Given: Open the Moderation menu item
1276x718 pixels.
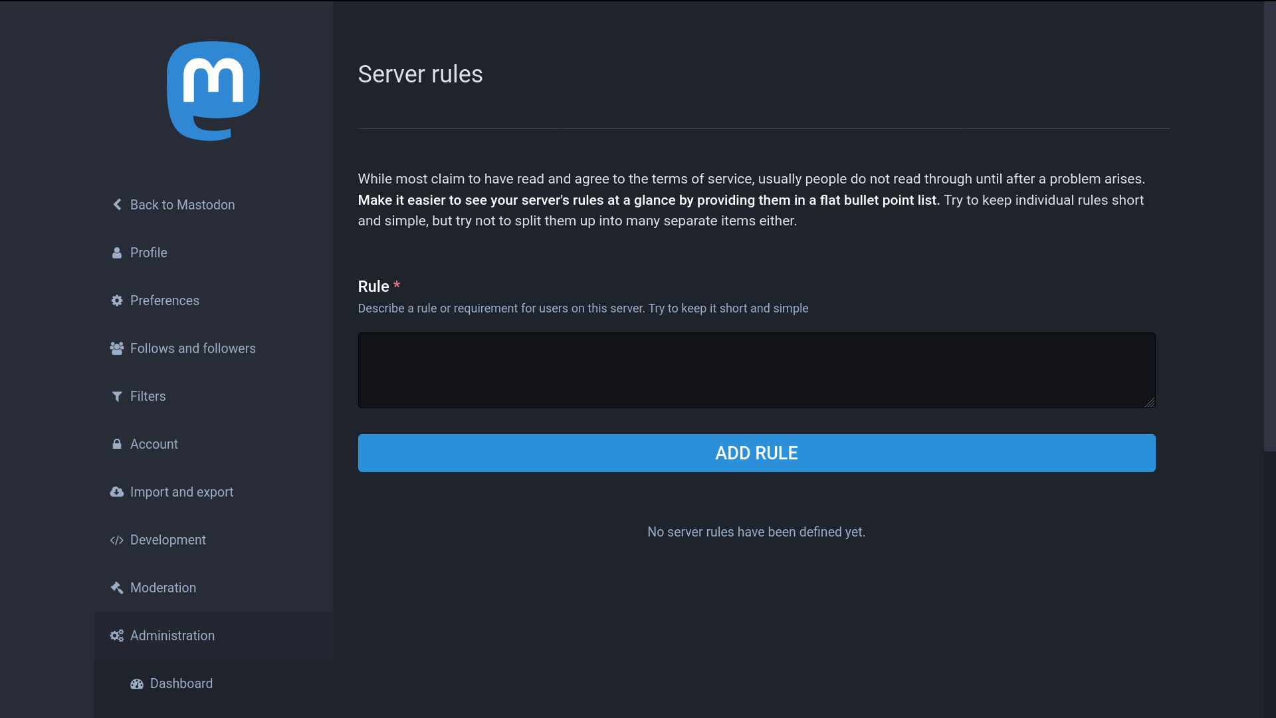Looking at the screenshot, I should 163,588.
